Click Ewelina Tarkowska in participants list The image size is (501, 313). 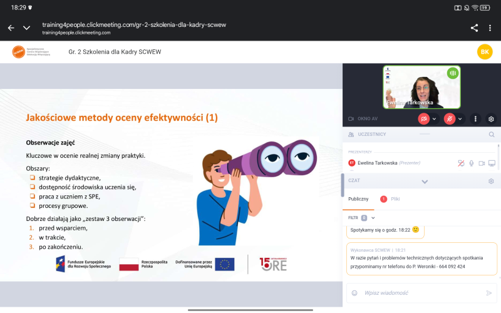tap(377, 163)
